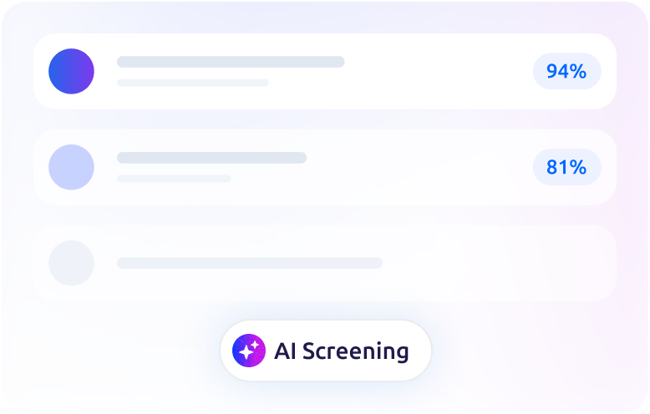Click the first candidate's name placeholder bar
Image resolution: width=650 pixels, height=414 pixels.
(x=231, y=62)
